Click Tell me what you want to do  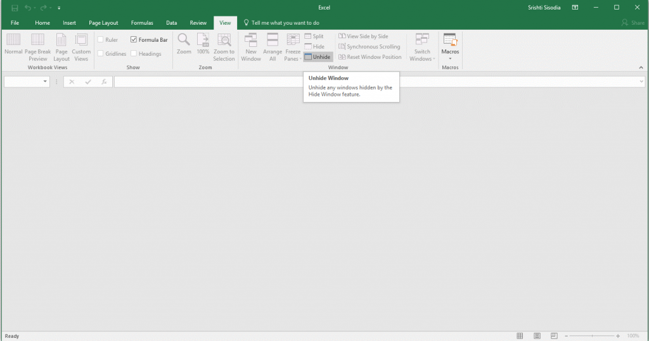point(281,23)
